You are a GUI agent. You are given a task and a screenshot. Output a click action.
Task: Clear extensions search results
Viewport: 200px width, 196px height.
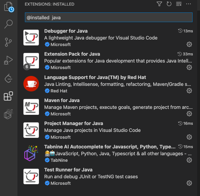179,4
